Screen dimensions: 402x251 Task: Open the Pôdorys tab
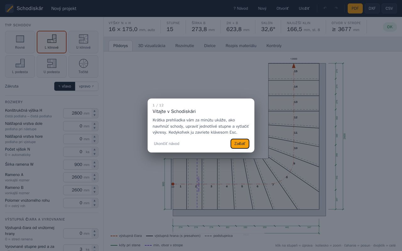point(121,45)
